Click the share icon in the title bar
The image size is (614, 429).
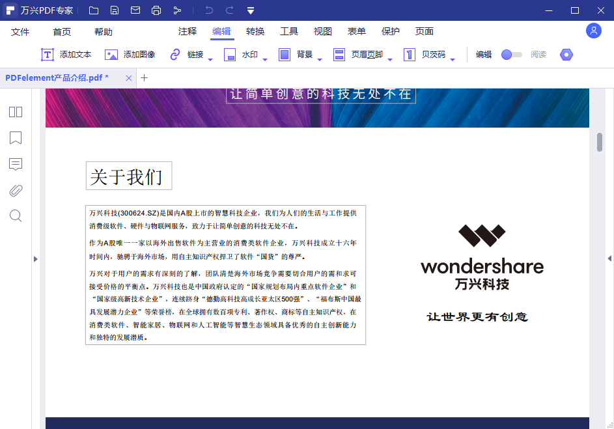pos(176,10)
